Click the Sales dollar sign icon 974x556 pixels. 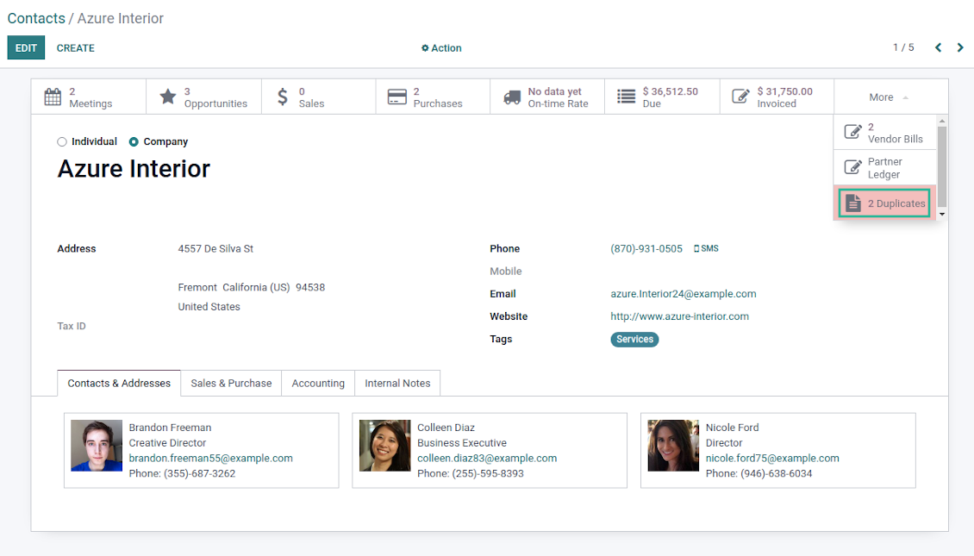click(283, 97)
